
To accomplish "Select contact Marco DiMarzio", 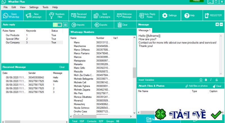I will pos(82,50).
